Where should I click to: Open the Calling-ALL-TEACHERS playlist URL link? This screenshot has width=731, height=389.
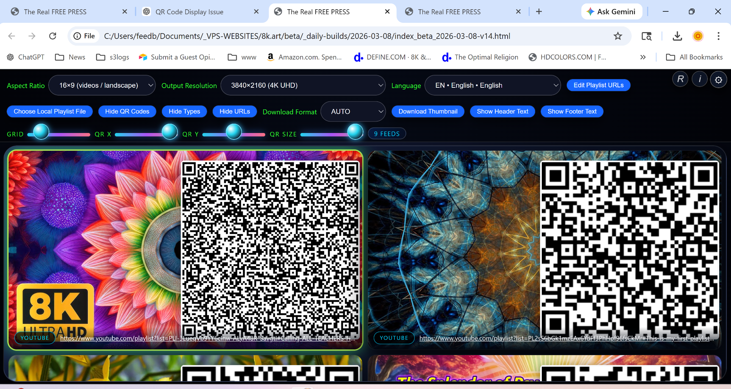coord(207,338)
